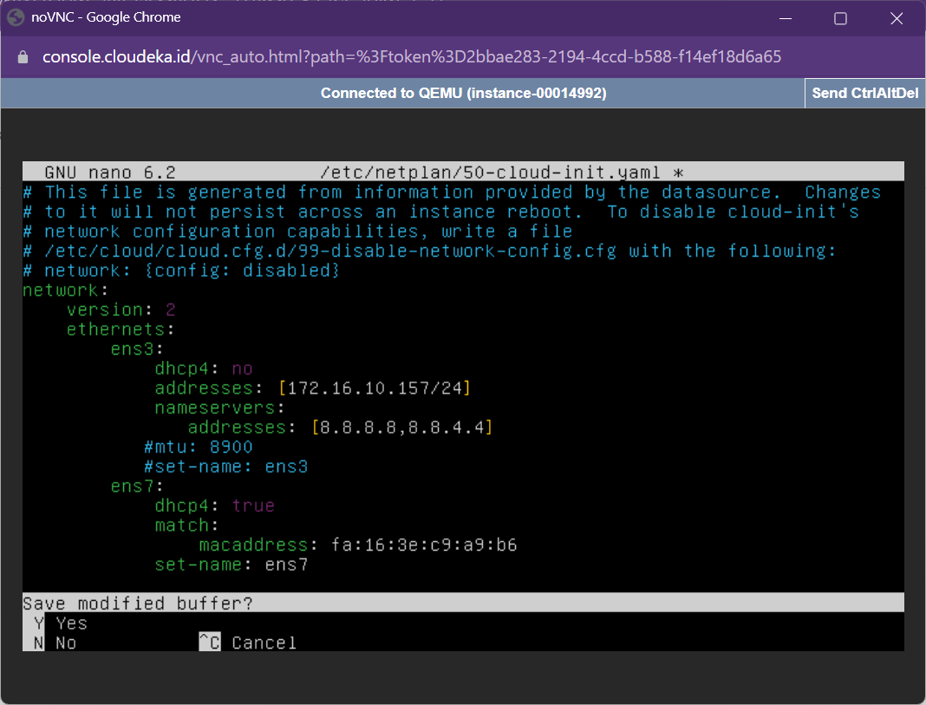The height and width of the screenshot is (705, 926).
Task: Click the ens7 dhcp4 "true" value
Action: pyautogui.click(x=253, y=506)
